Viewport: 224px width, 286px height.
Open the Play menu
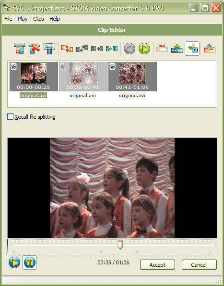[x=23, y=19]
